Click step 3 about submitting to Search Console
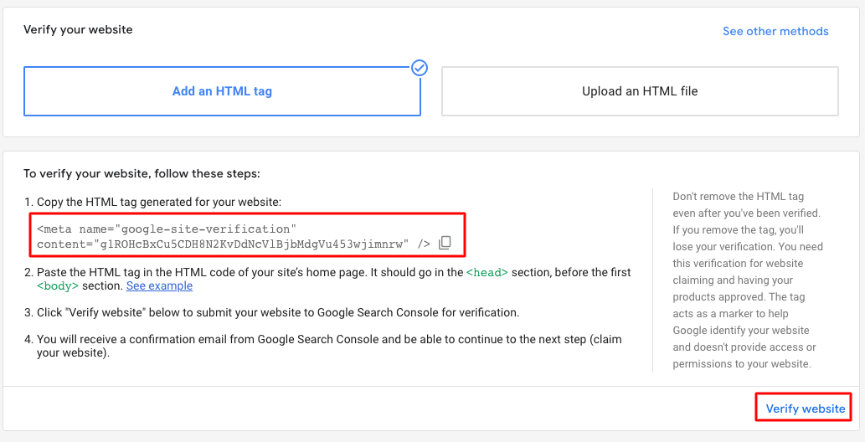 pyautogui.click(x=272, y=313)
